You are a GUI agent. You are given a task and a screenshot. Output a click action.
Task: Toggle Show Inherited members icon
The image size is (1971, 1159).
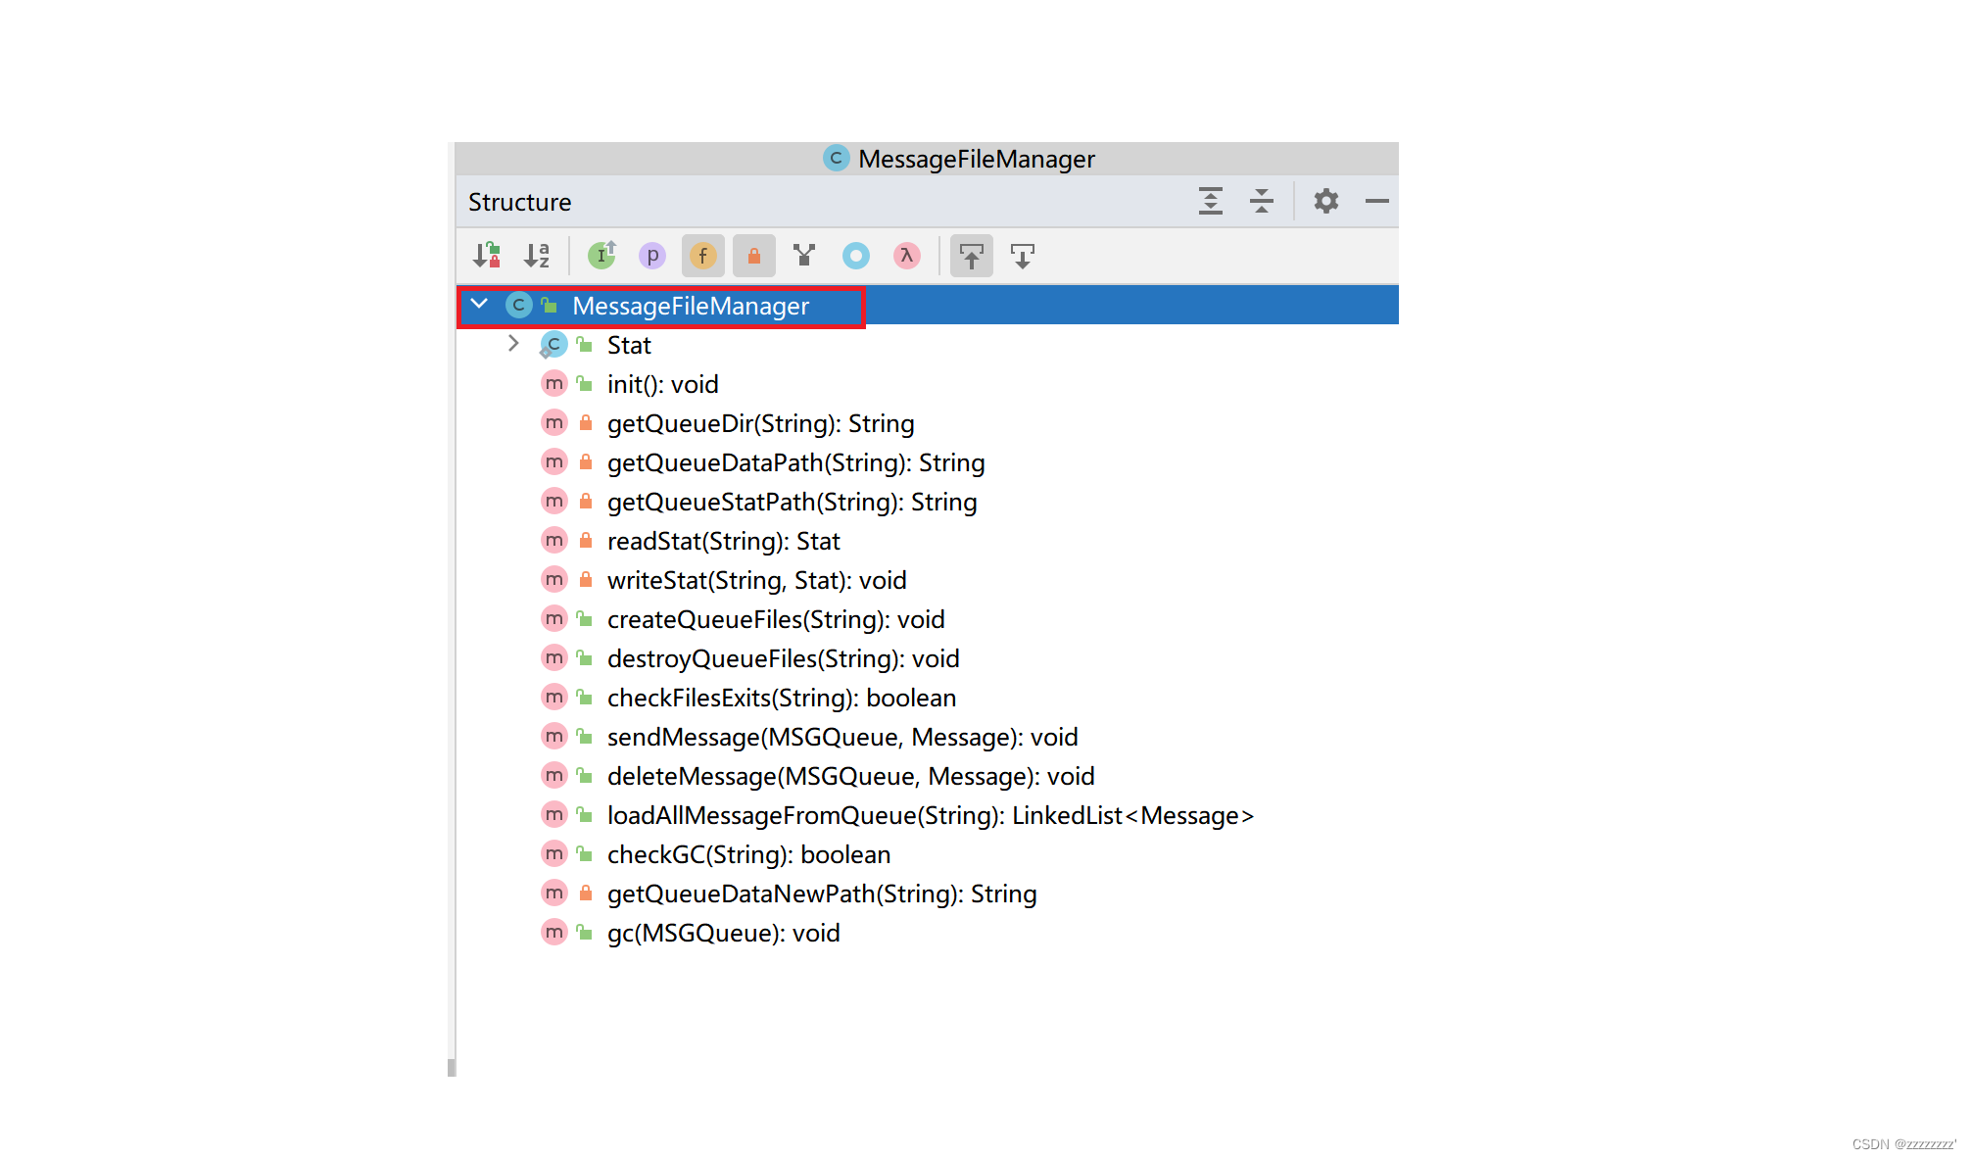[601, 256]
